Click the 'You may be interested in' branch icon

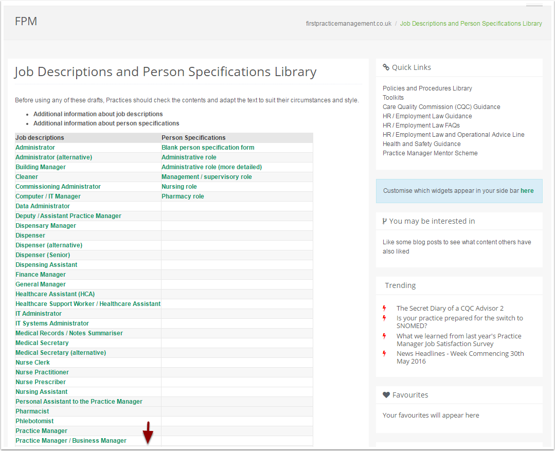385,221
